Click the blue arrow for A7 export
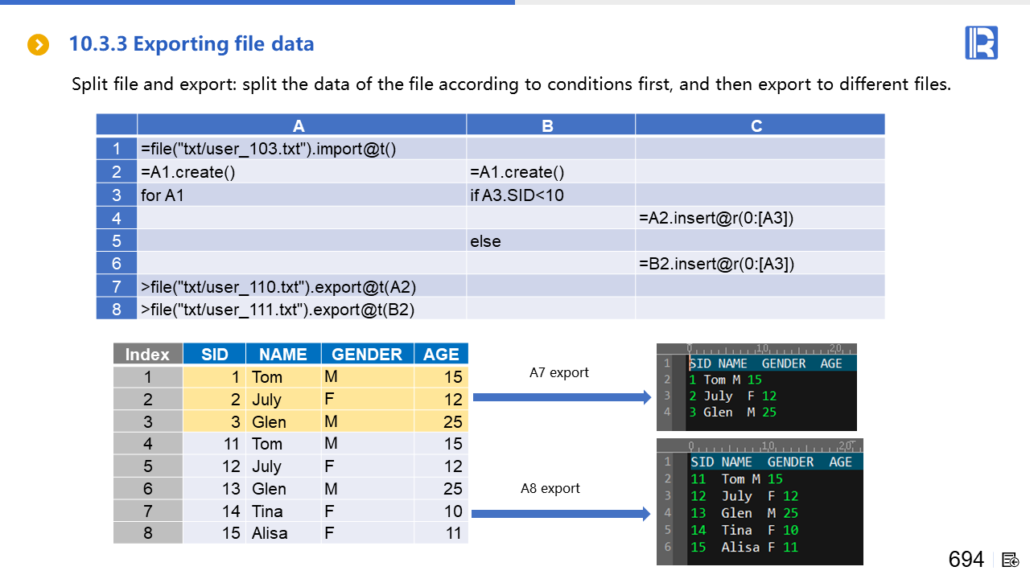The width and height of the screenshot is (1030, 579). pyautogui.click(x=561, y=396)
